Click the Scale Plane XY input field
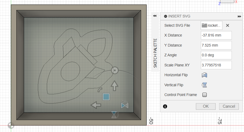This screenshot has width=244, height=132. coord(216,65)
